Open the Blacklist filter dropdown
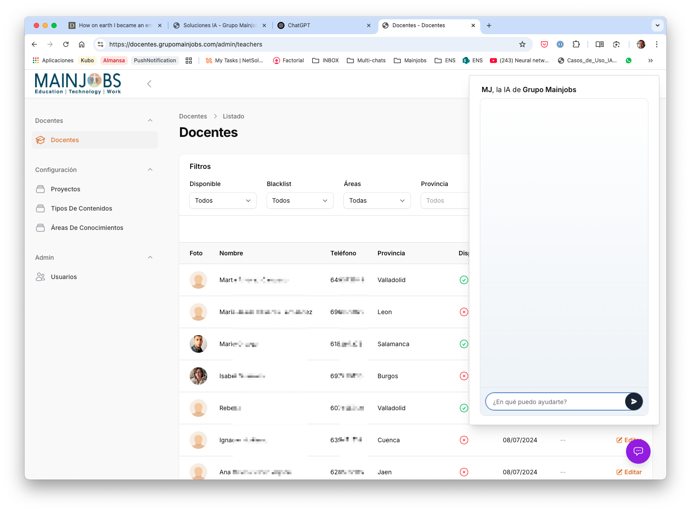The width and height of the screenshot is (691, 512). tap(300, 201)
